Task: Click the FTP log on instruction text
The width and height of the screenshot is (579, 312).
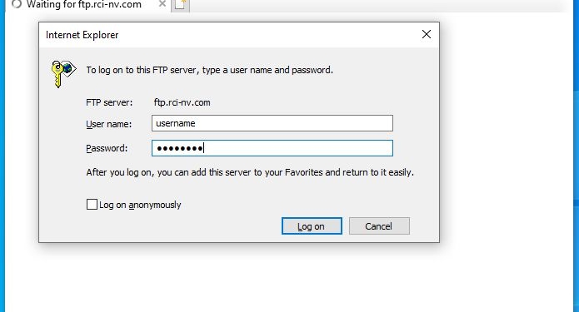Action: point(209,70)
